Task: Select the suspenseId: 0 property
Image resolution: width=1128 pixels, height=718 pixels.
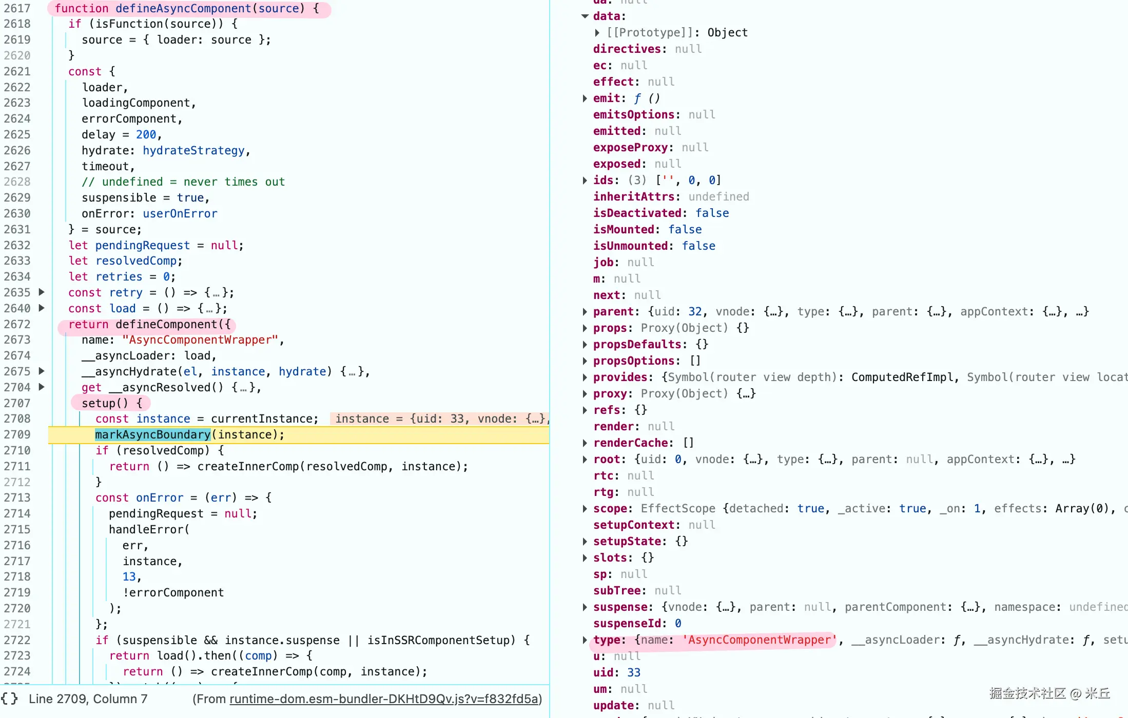Action: pyautogui.click(x=637, y=623)
